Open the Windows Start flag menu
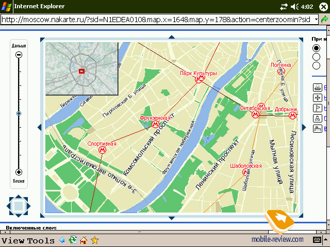This screenshot has width=330, height=247. coord(6,6)
